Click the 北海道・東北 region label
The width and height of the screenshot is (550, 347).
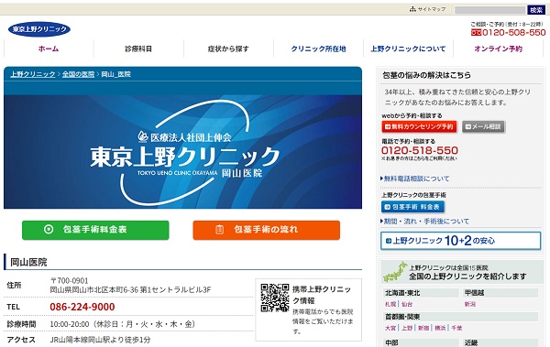(x=402, y=293)
